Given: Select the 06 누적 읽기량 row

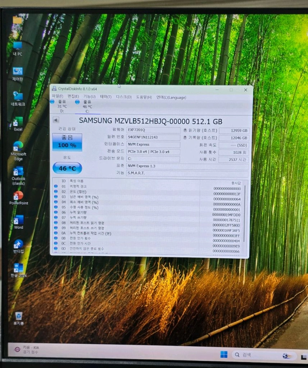Looking at the screenshot, I should click(147, 213).
